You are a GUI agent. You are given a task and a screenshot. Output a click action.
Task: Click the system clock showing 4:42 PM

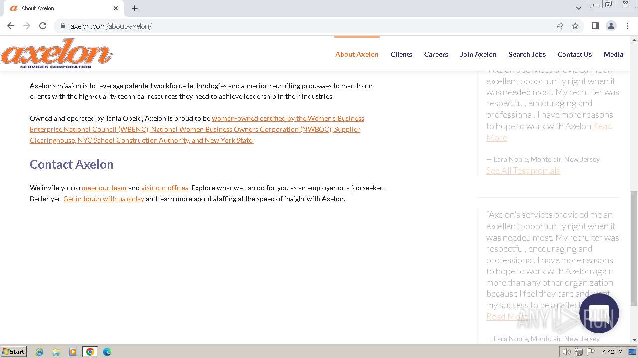612,352
